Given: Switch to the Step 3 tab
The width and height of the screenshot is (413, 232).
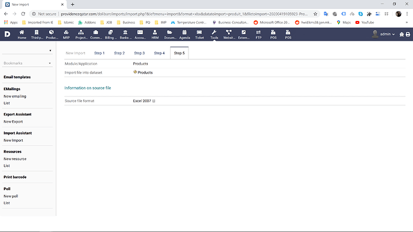Looking at the screenshot, I should (x=139, y=53).
